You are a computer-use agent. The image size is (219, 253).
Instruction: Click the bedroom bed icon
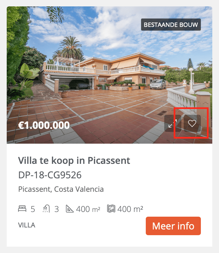22,209
